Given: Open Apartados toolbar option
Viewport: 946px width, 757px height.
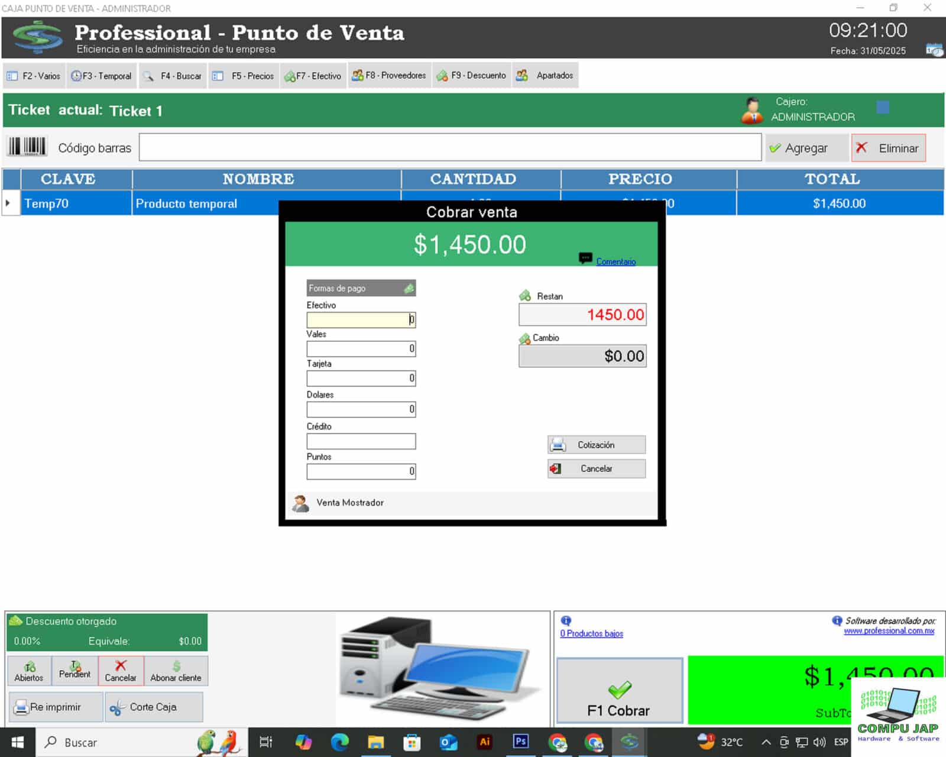Looking at the screenshot, I should coord(545,75).
